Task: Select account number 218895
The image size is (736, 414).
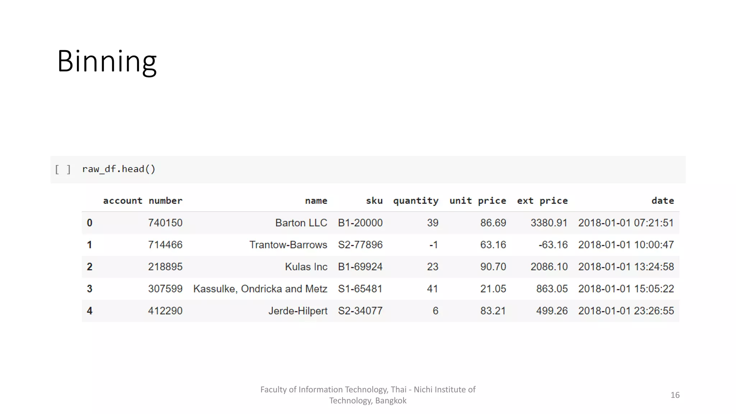Action: coord(165,267)
